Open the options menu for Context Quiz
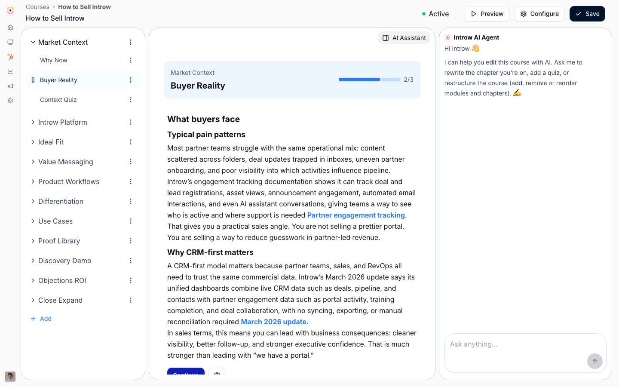619x387 pixels. 131,100
